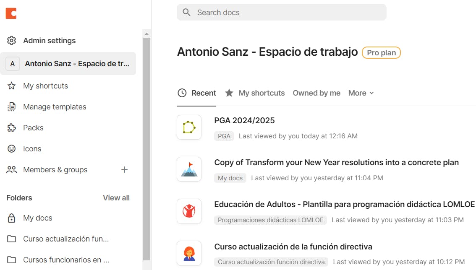476x270 pixels.
Task: Click the Cursos funcionarios en folder icon
Action: pos(11,260)
